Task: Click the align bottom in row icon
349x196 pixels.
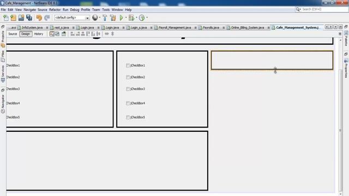Action: point(93,34)
